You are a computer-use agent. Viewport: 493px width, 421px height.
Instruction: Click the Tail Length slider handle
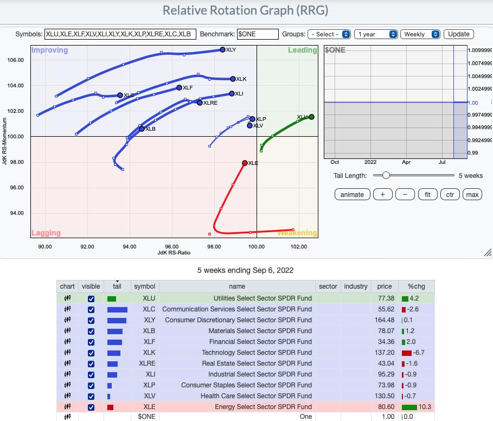(x=386, y=175)
